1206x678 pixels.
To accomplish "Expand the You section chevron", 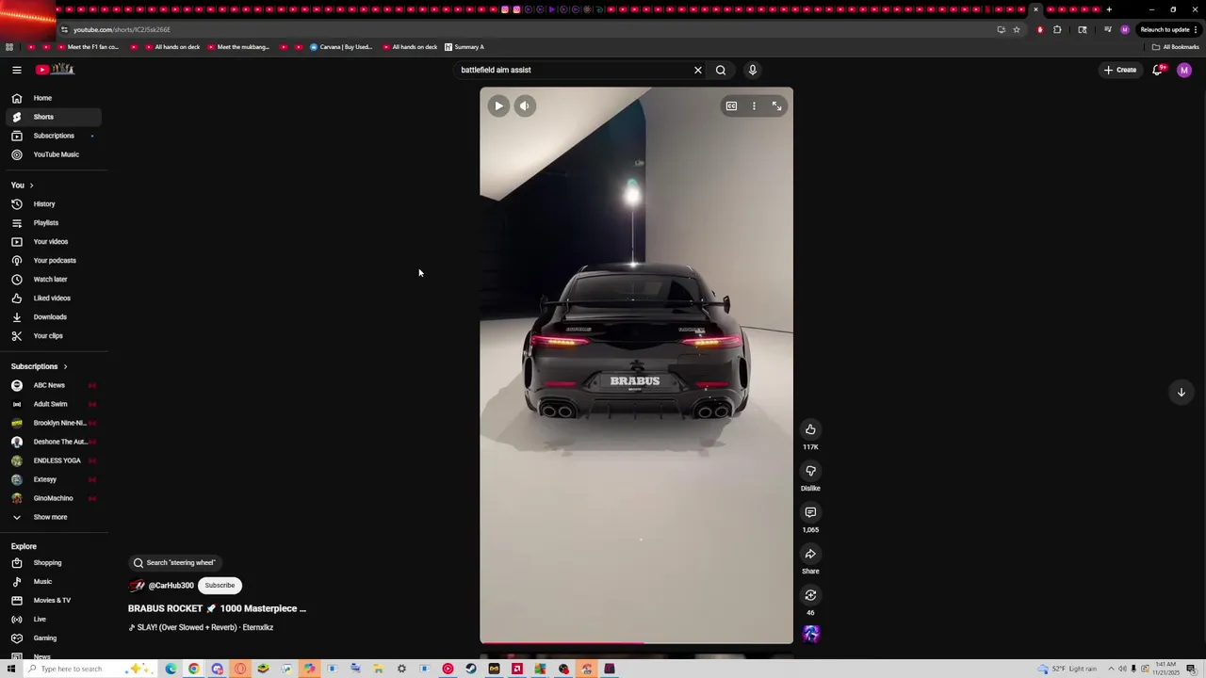I will 31,186.
